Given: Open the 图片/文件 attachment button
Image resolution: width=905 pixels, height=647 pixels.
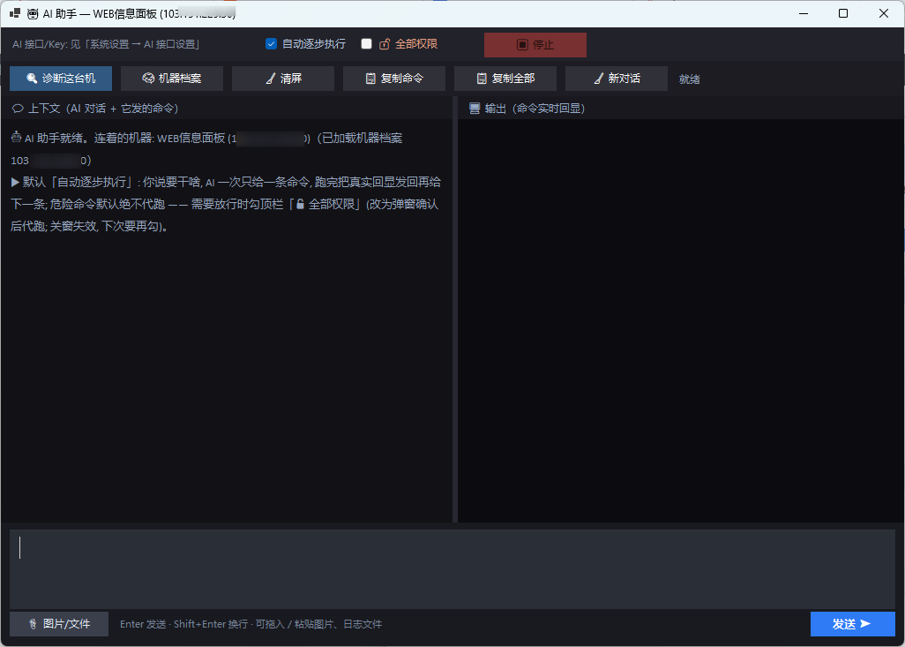Looking at the screenshot, I should 59,624.
